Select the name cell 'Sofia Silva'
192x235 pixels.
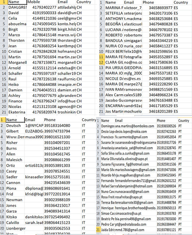coord(108,153)
